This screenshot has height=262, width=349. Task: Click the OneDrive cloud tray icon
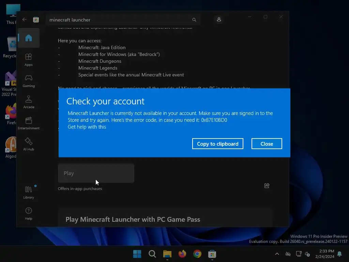click(x=288, y=254)
